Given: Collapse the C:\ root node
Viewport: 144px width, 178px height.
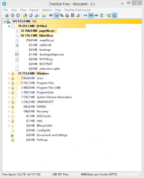Looking at the screenshot, I should (x=5, y=21).
